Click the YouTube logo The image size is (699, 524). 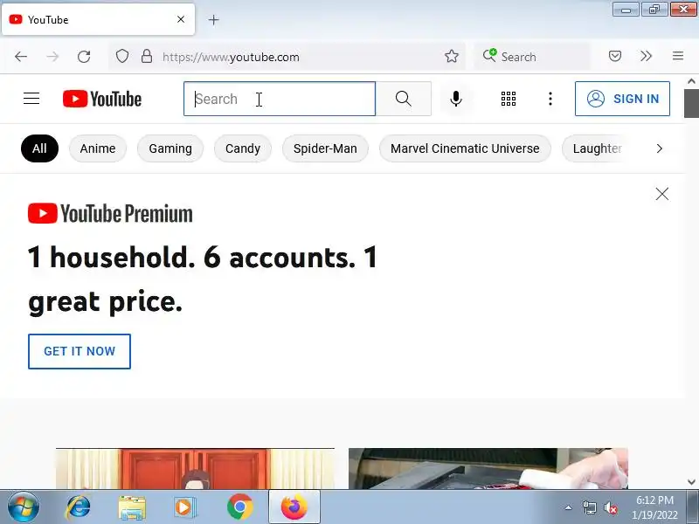click(102, 99)
